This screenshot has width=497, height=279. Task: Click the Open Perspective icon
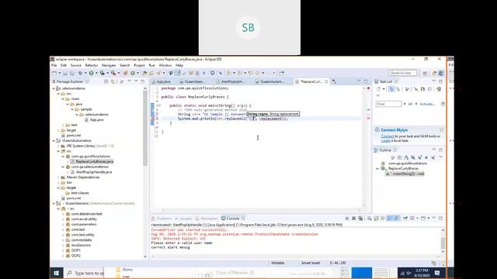425,73
